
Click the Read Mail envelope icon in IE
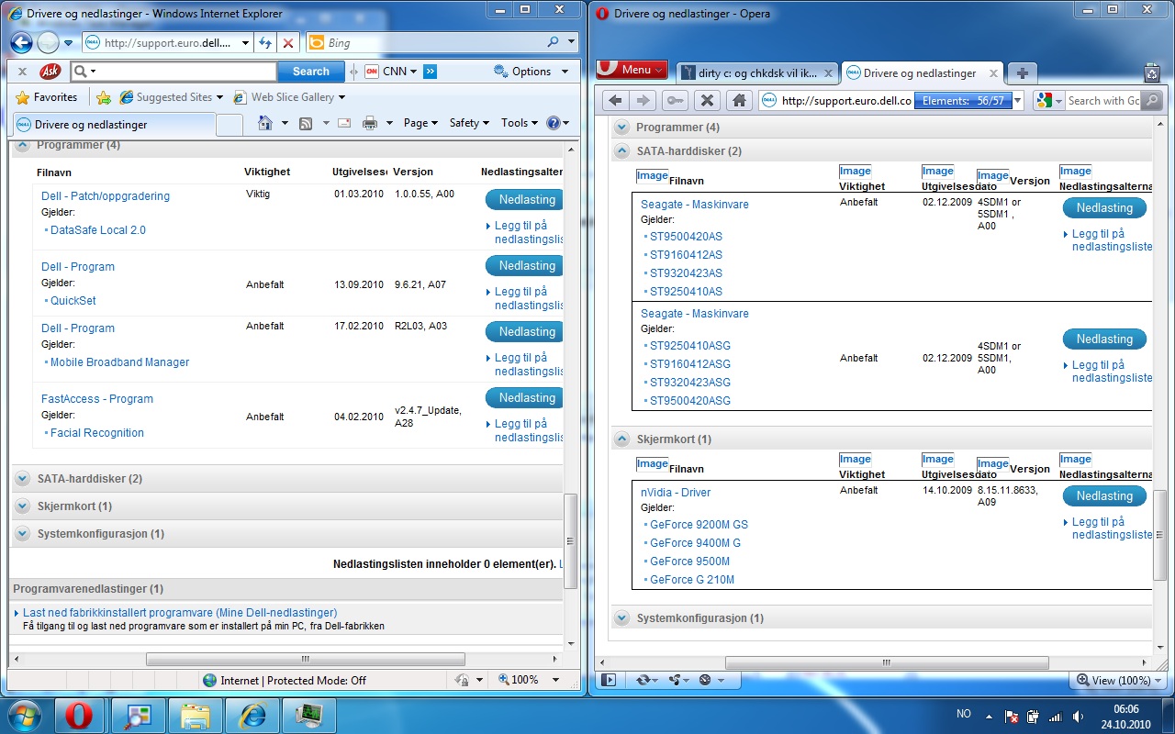pyautogui.click(x=345, y=123)
